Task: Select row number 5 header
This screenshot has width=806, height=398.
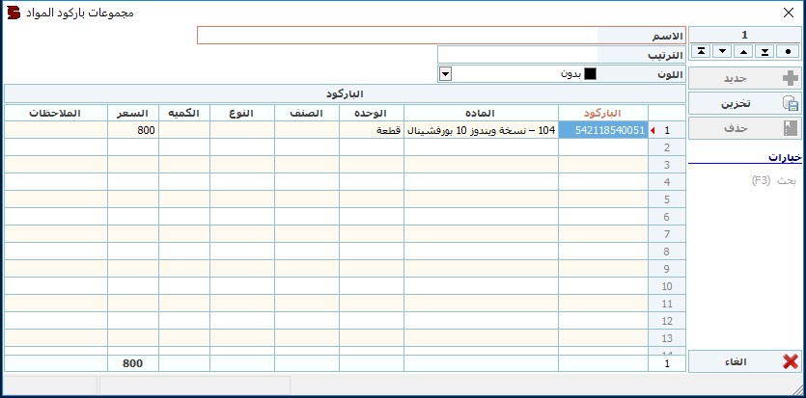Action: (667, 199)
